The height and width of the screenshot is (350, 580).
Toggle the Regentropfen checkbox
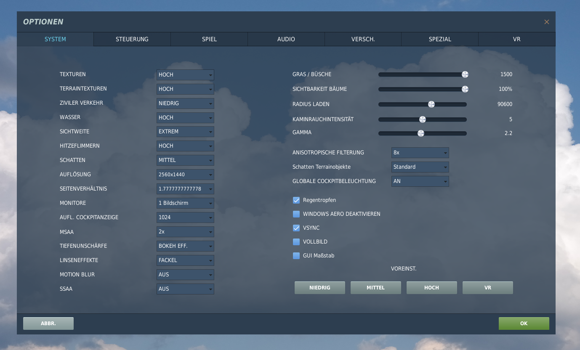[x=296, y=200]
